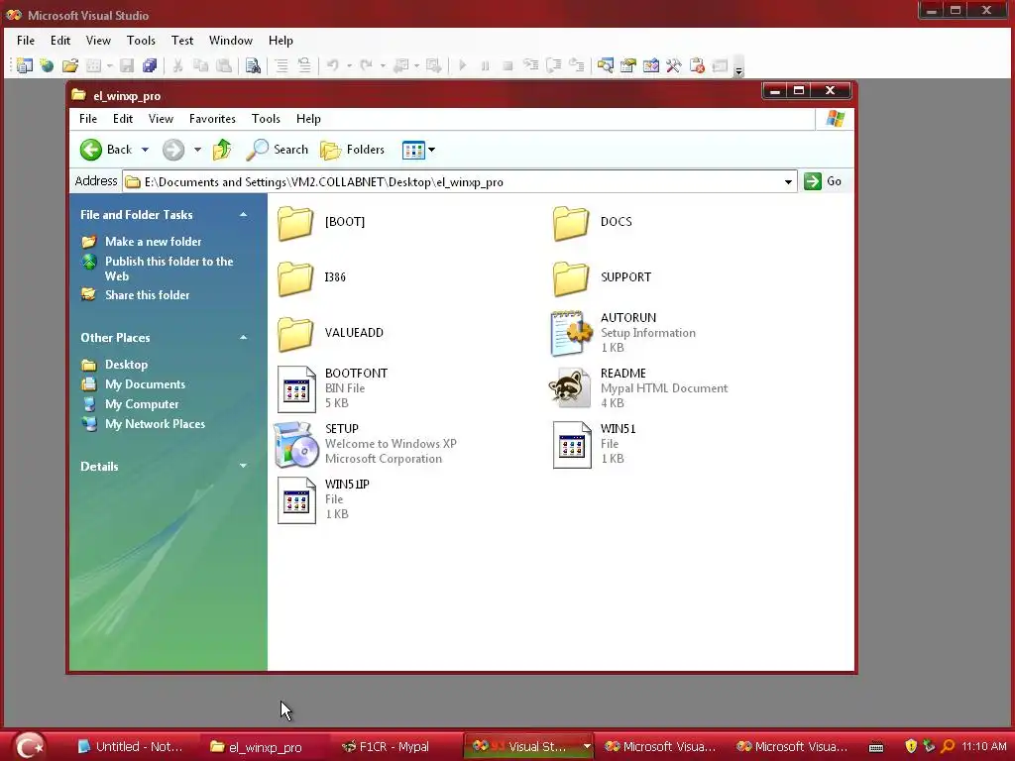
Task: Click Make a new folder link
Action: [x=154, y=242]
